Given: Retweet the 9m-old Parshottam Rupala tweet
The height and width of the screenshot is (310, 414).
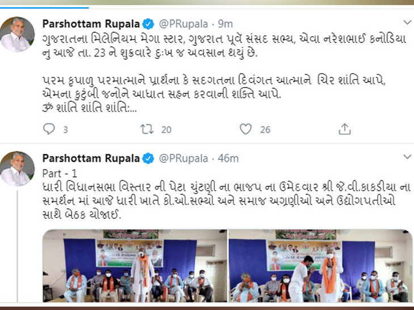Looking at the screenshot, I should (147, 129).
